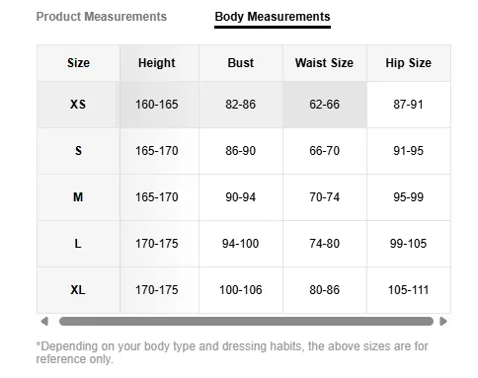Click the L bust cell 94-100
The height and width of the screenshot is (378, 478).
[x=241, y=244]
